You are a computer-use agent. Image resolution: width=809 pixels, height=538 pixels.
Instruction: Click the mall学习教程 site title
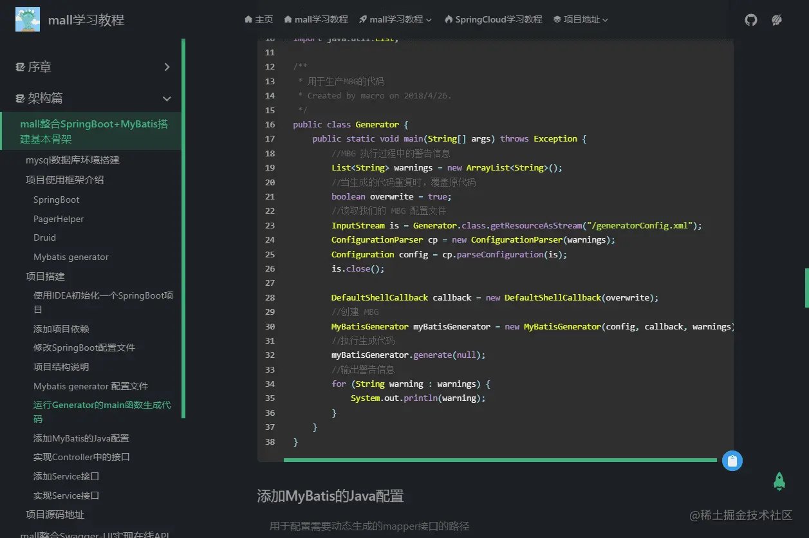[x=86, y=20]
